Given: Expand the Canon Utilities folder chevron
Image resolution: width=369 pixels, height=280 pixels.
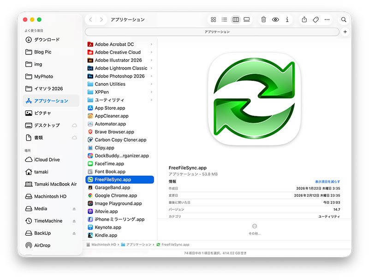Looking at the screenshot, I should [x=151, y=84].
